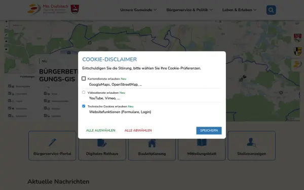Click the person icon of Stellenanzeigen card
This screenshot has height=190, width=304.
pyautogui.click(x=251, y=142)
